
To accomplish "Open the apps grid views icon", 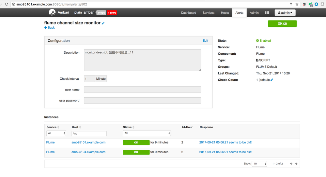I will (x=267, y=13).
